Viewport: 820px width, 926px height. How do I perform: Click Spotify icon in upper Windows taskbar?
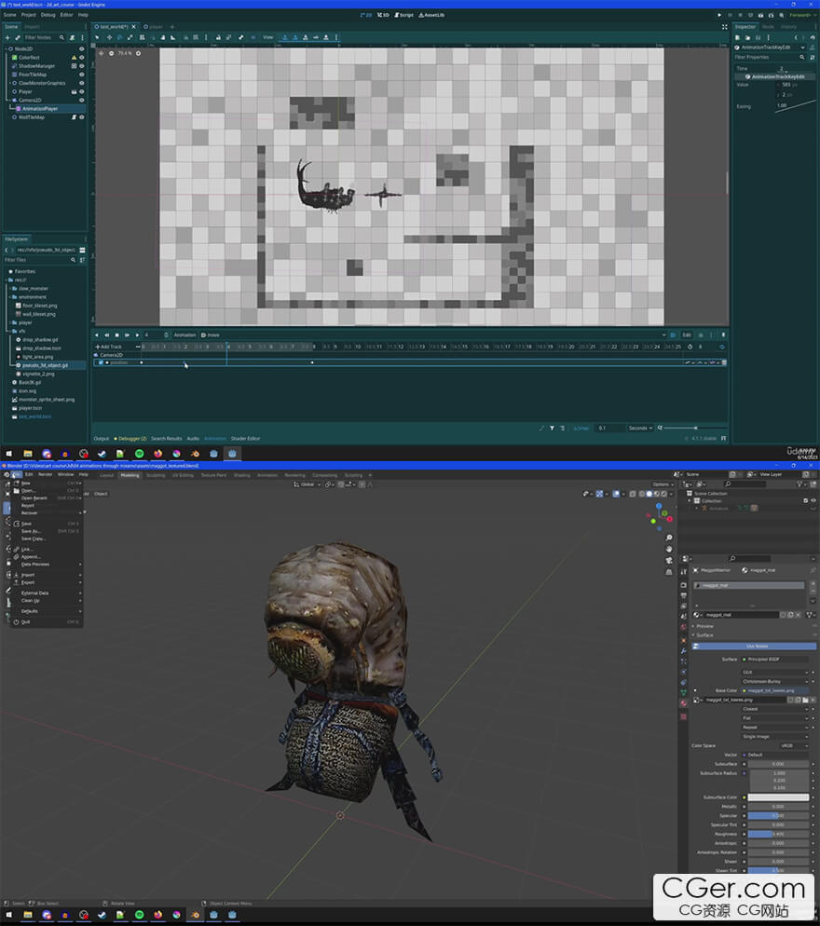click(x=140, y=454)
